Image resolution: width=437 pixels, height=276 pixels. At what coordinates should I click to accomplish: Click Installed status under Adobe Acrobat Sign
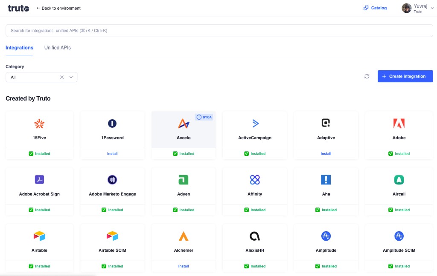tap(39, 210)
